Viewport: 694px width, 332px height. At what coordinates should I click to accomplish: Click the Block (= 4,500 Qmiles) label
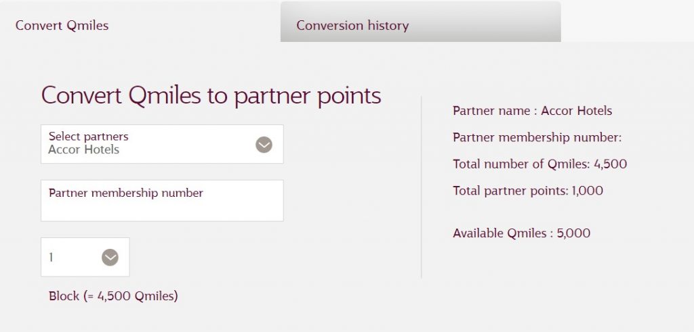click(x=113, y=295)
